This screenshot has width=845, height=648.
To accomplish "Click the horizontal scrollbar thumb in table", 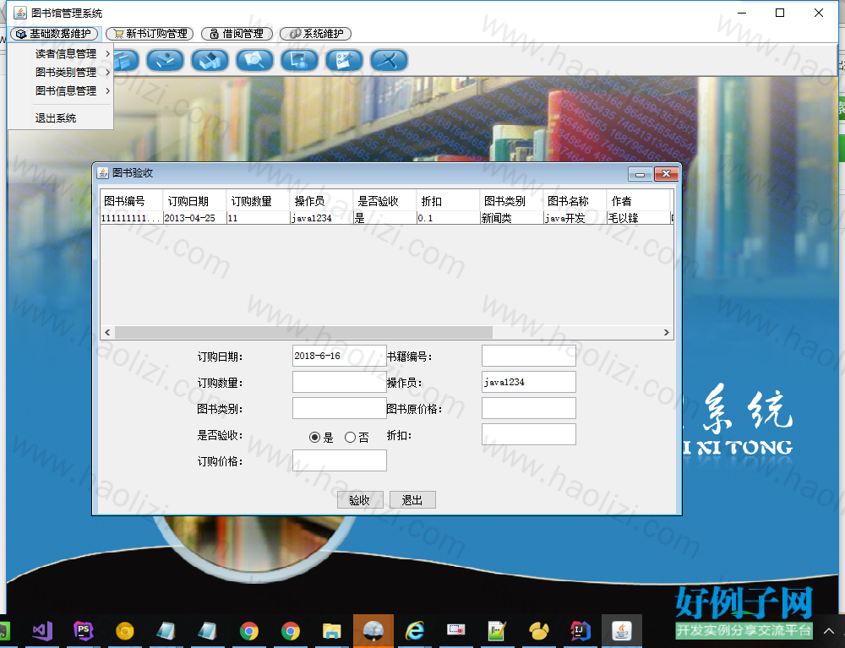I will [x=303, y=332].
